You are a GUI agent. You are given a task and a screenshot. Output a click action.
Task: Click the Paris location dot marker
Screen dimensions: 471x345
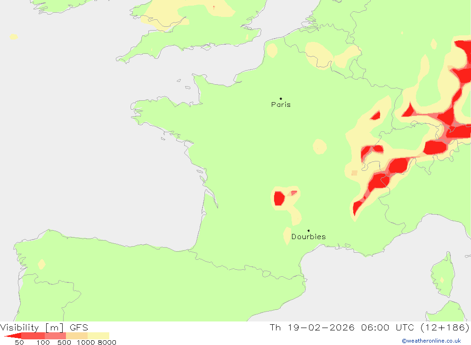point(281,98)
